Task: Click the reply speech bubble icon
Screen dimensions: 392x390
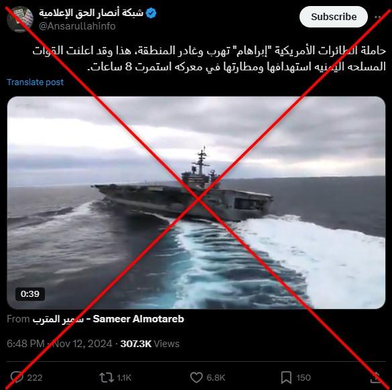Action: tap(17, 377)
